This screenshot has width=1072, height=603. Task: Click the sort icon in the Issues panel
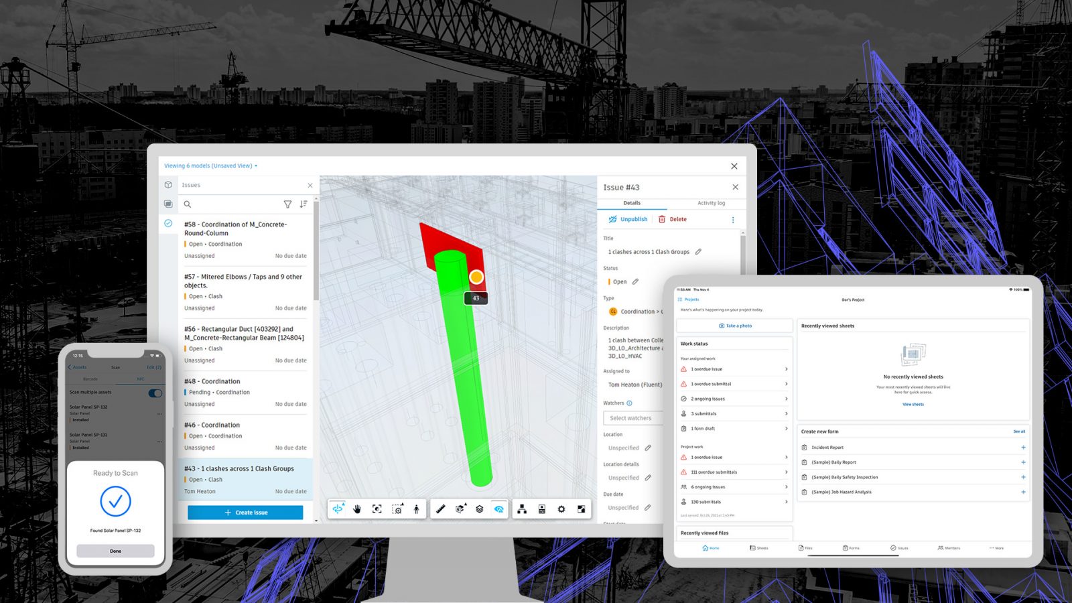point(304,204)
